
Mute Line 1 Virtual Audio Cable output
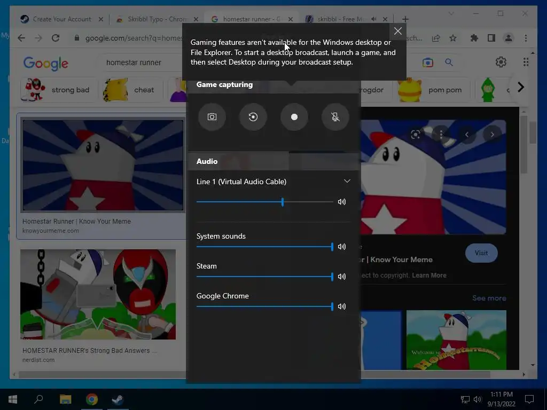pyautogui.click(x=342, y=202)
